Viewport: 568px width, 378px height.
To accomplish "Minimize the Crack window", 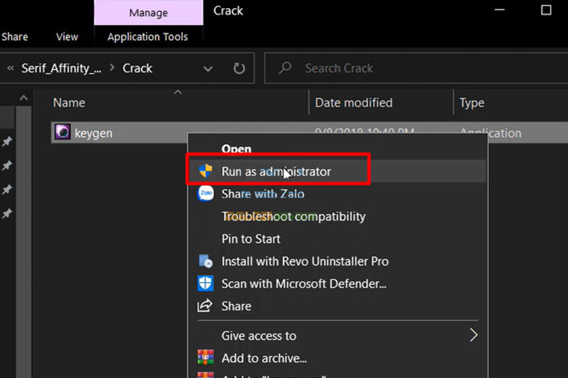I will point(500,10).
